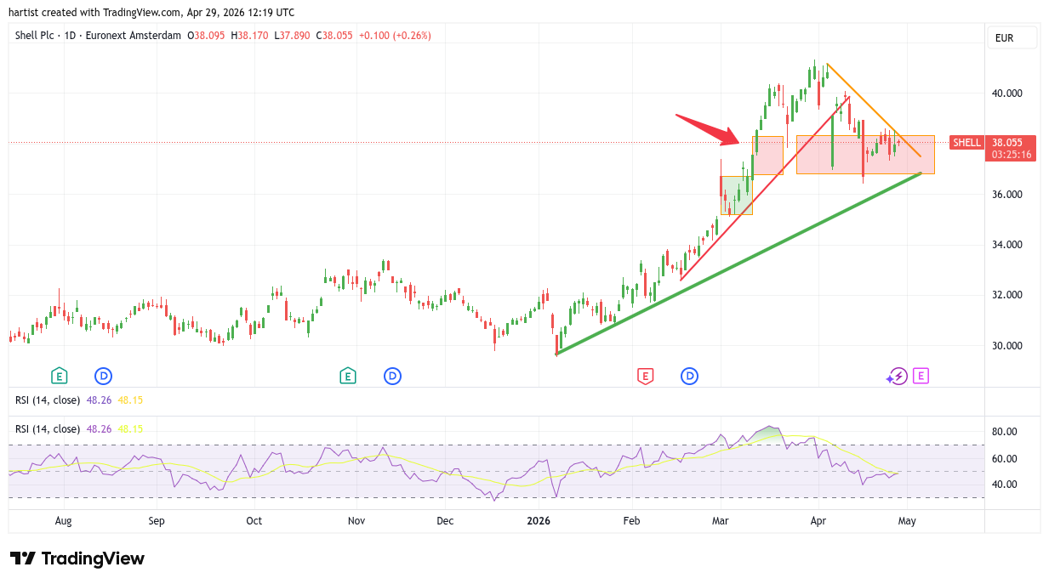Click the green earnings marker near November

click(x=347, y=376)
